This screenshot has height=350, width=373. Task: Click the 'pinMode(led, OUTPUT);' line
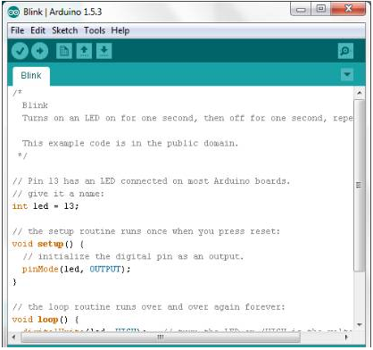click(x=77, y=270)
